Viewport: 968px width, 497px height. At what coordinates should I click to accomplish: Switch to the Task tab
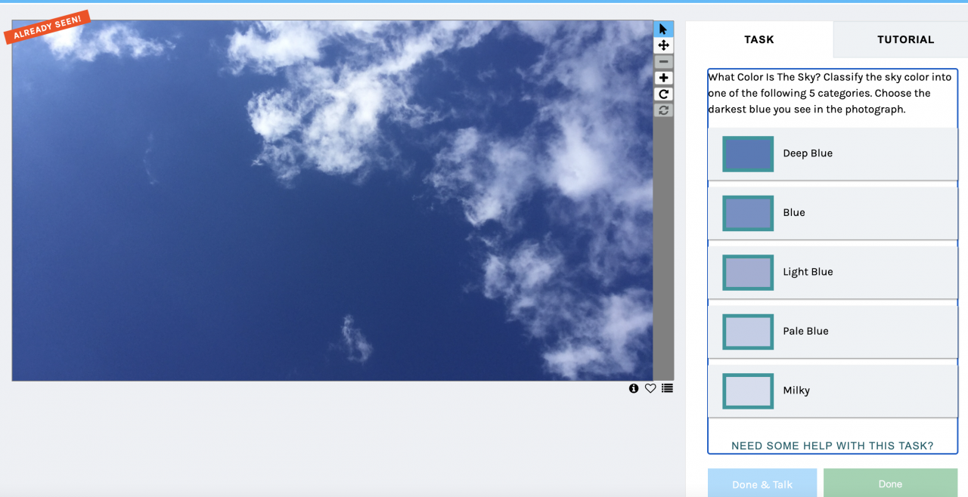click(759, 39)
